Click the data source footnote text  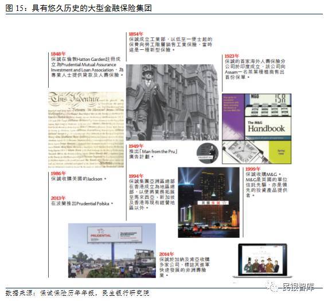click(x=77, y=293)
